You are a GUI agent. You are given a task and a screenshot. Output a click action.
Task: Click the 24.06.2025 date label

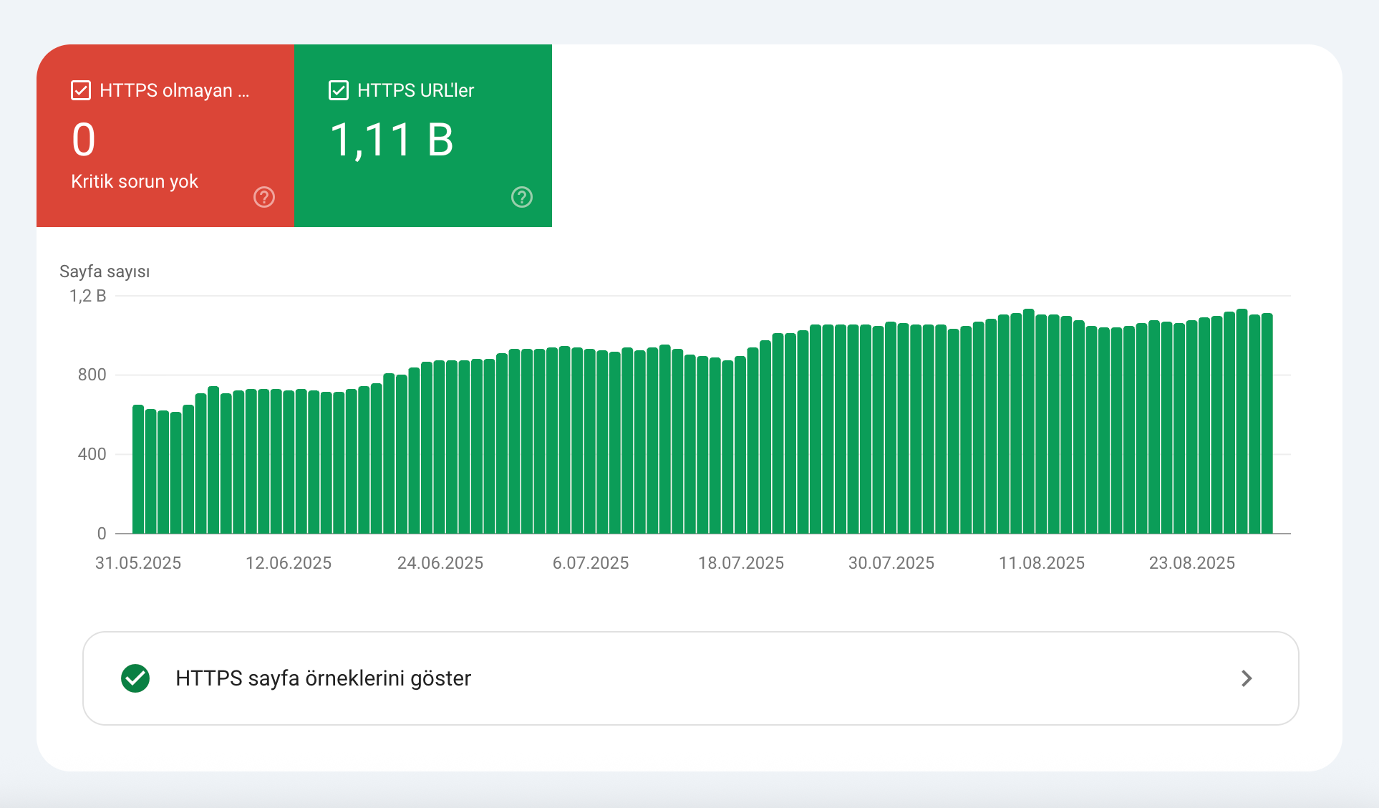pos(440,563)
